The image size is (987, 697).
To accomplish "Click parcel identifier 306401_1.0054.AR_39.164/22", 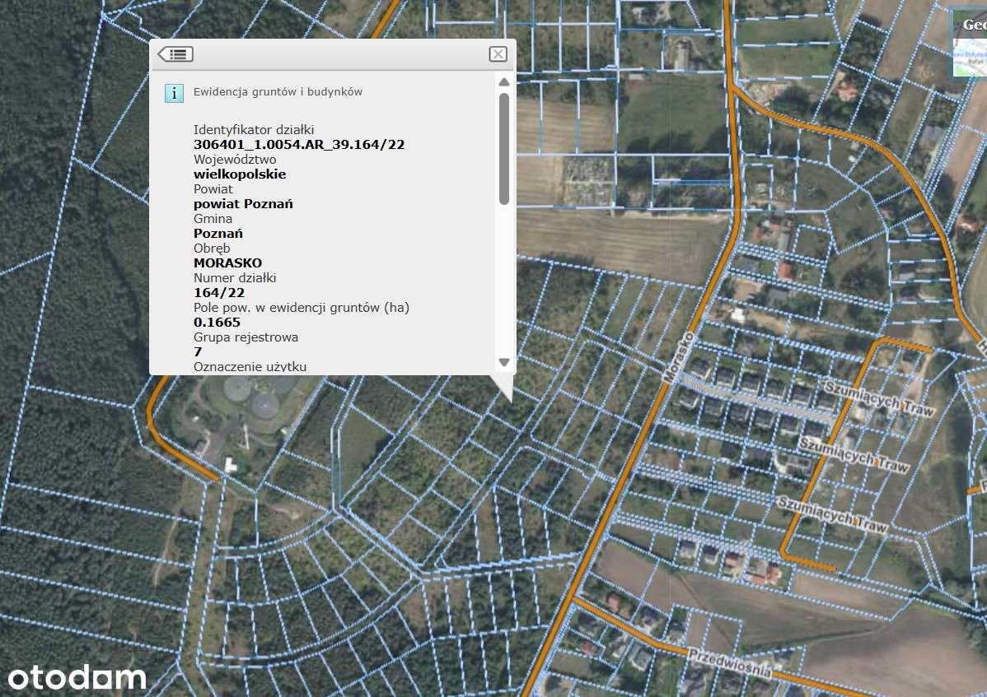I will [x=299, y=145].
